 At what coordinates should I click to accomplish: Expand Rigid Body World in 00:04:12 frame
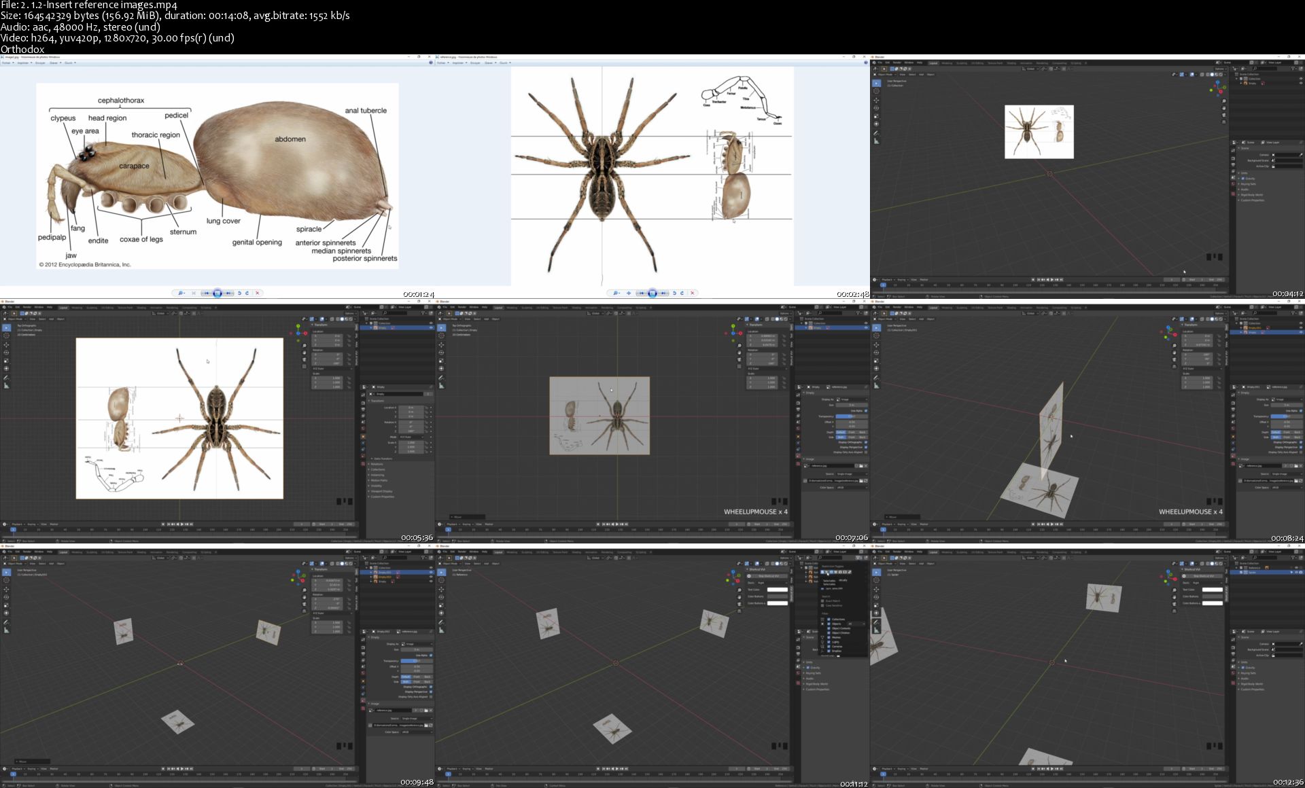(1250, 195)
